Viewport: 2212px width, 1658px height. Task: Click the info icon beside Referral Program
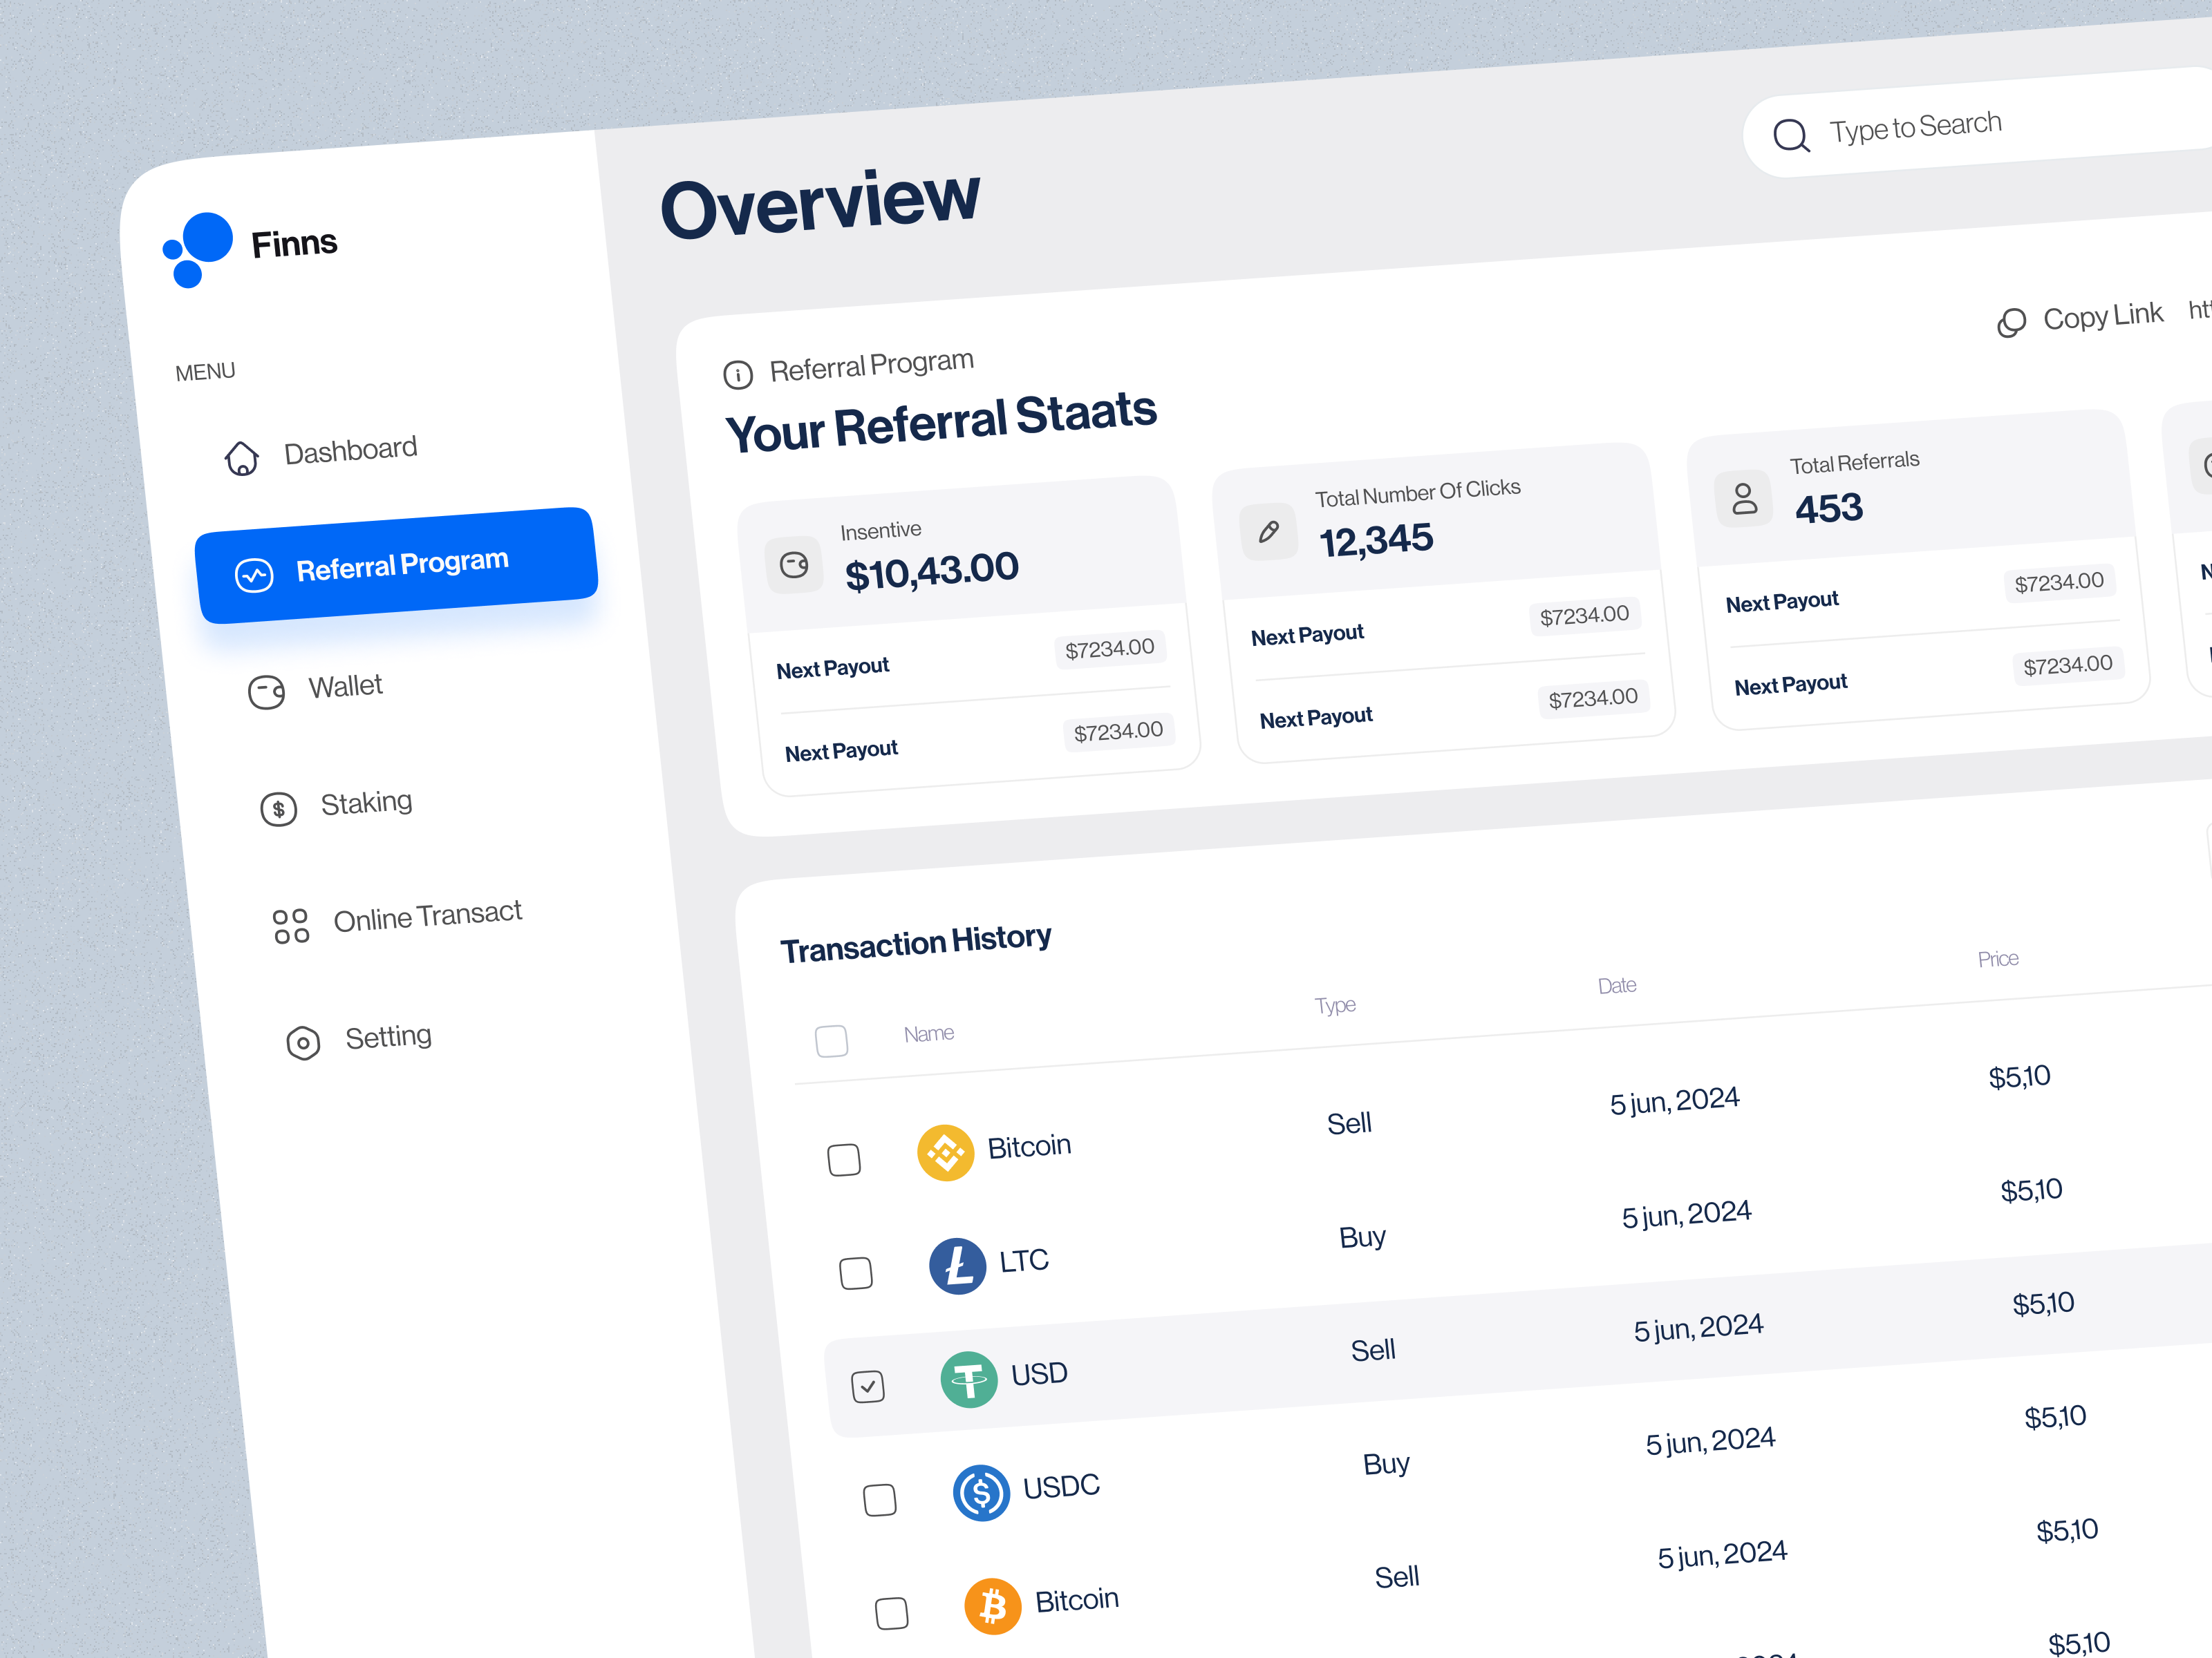(738, 374)
